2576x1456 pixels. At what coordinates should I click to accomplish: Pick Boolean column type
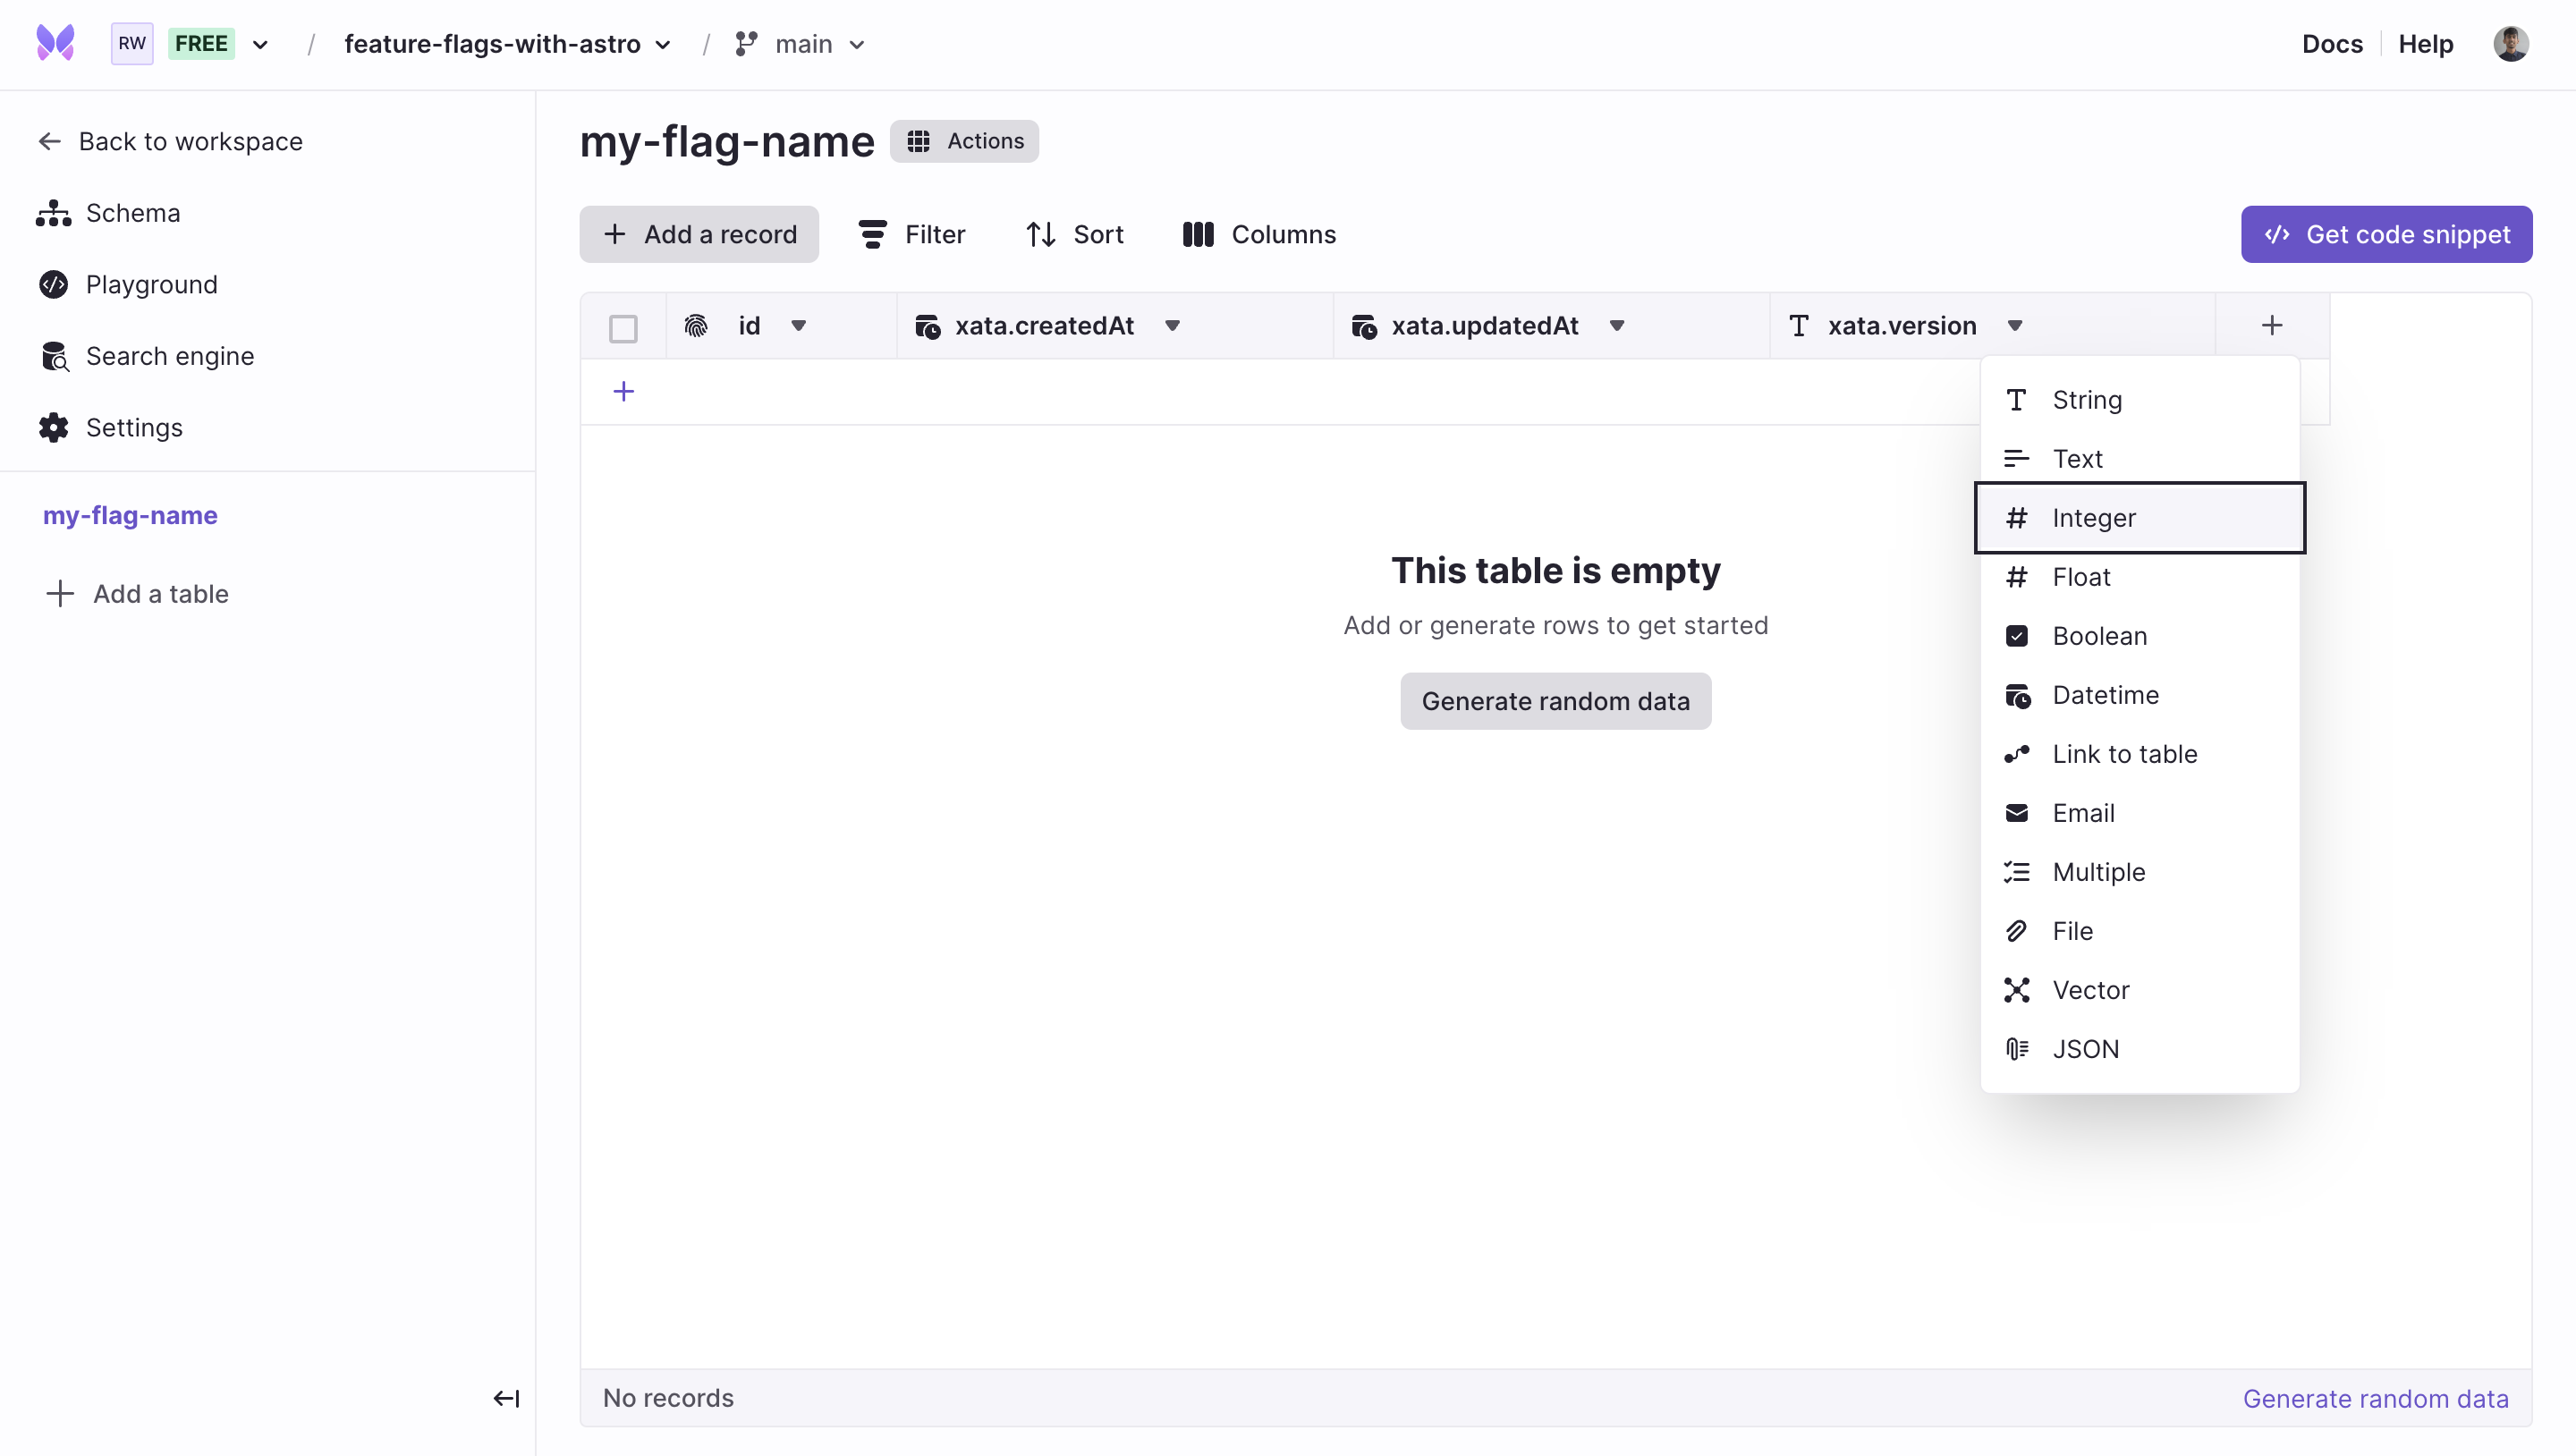pos(2139,635)
